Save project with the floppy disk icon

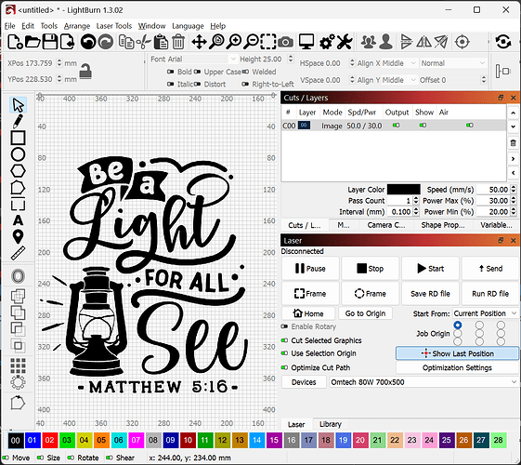pos(50,42)
